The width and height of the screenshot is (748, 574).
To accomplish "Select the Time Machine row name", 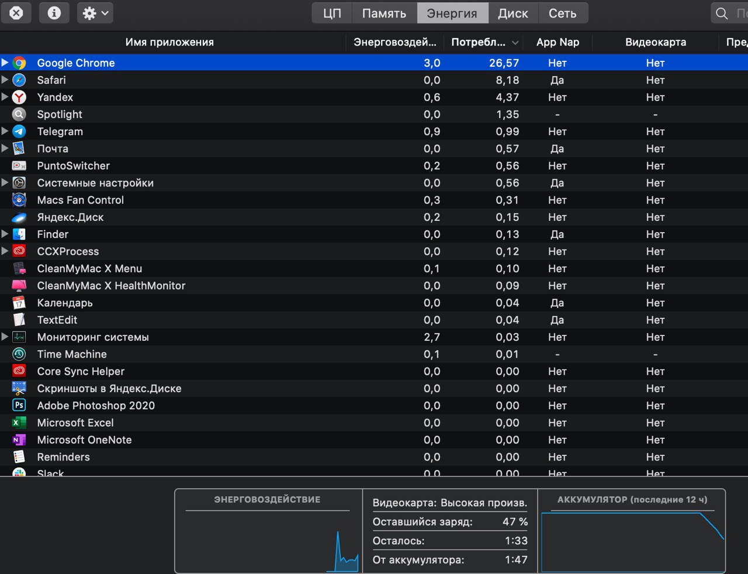I will pyautogui.click(x=72, y=354).
